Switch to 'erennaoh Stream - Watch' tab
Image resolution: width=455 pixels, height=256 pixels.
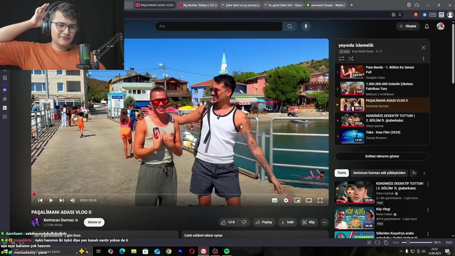click(326, 5)
